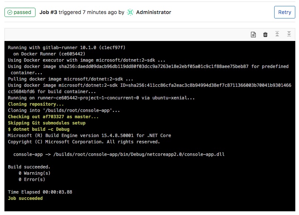
Task: Click the console-app.dll output path line
Action: (119, 154)
